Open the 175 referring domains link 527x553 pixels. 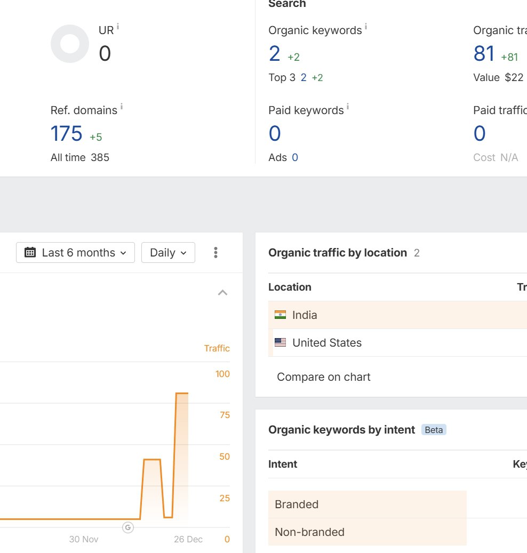point(67,133)
